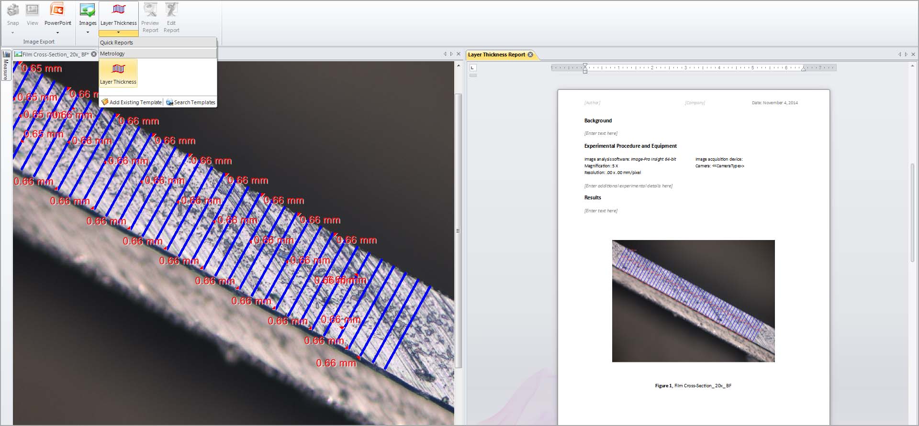This screenshot has height=426, width=919.
Task: Click the PowerPoint export icon
Action: point(57,10)
